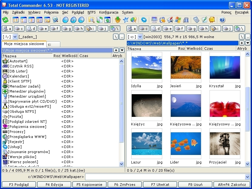Click the Windows flag toolbar icon

click(178, 20)
